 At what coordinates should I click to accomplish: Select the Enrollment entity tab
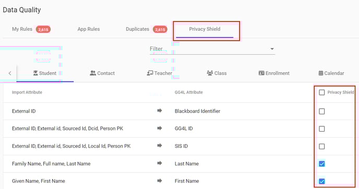(274, 73)
